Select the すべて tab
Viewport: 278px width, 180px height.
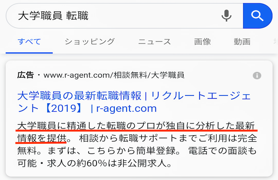pos(29,42)
